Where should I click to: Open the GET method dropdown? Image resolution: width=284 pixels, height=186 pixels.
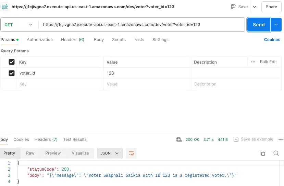pyautogui.click(x=18, y=25)
